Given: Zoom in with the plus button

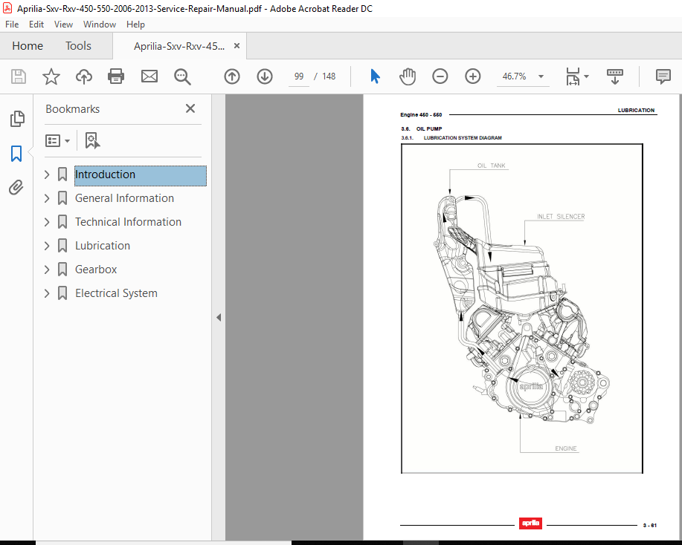Looking at the screenshot, I should point(472,76).
